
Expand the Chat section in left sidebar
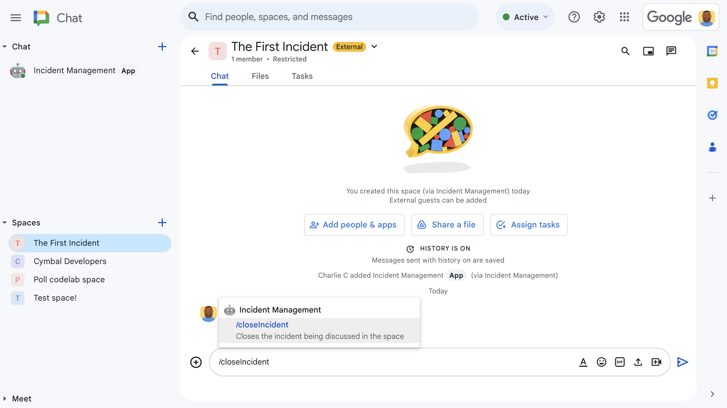5,47
